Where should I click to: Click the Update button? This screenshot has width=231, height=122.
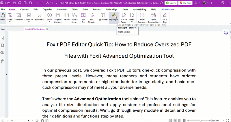171,3
